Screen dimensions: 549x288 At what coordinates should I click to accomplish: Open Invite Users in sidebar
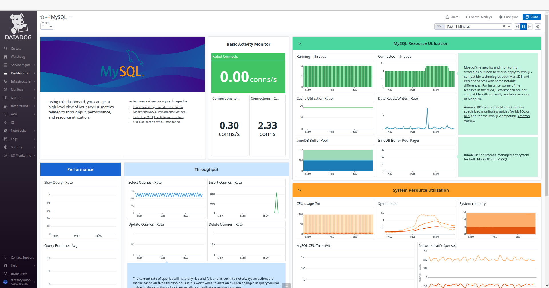click(x=19, y=274)
